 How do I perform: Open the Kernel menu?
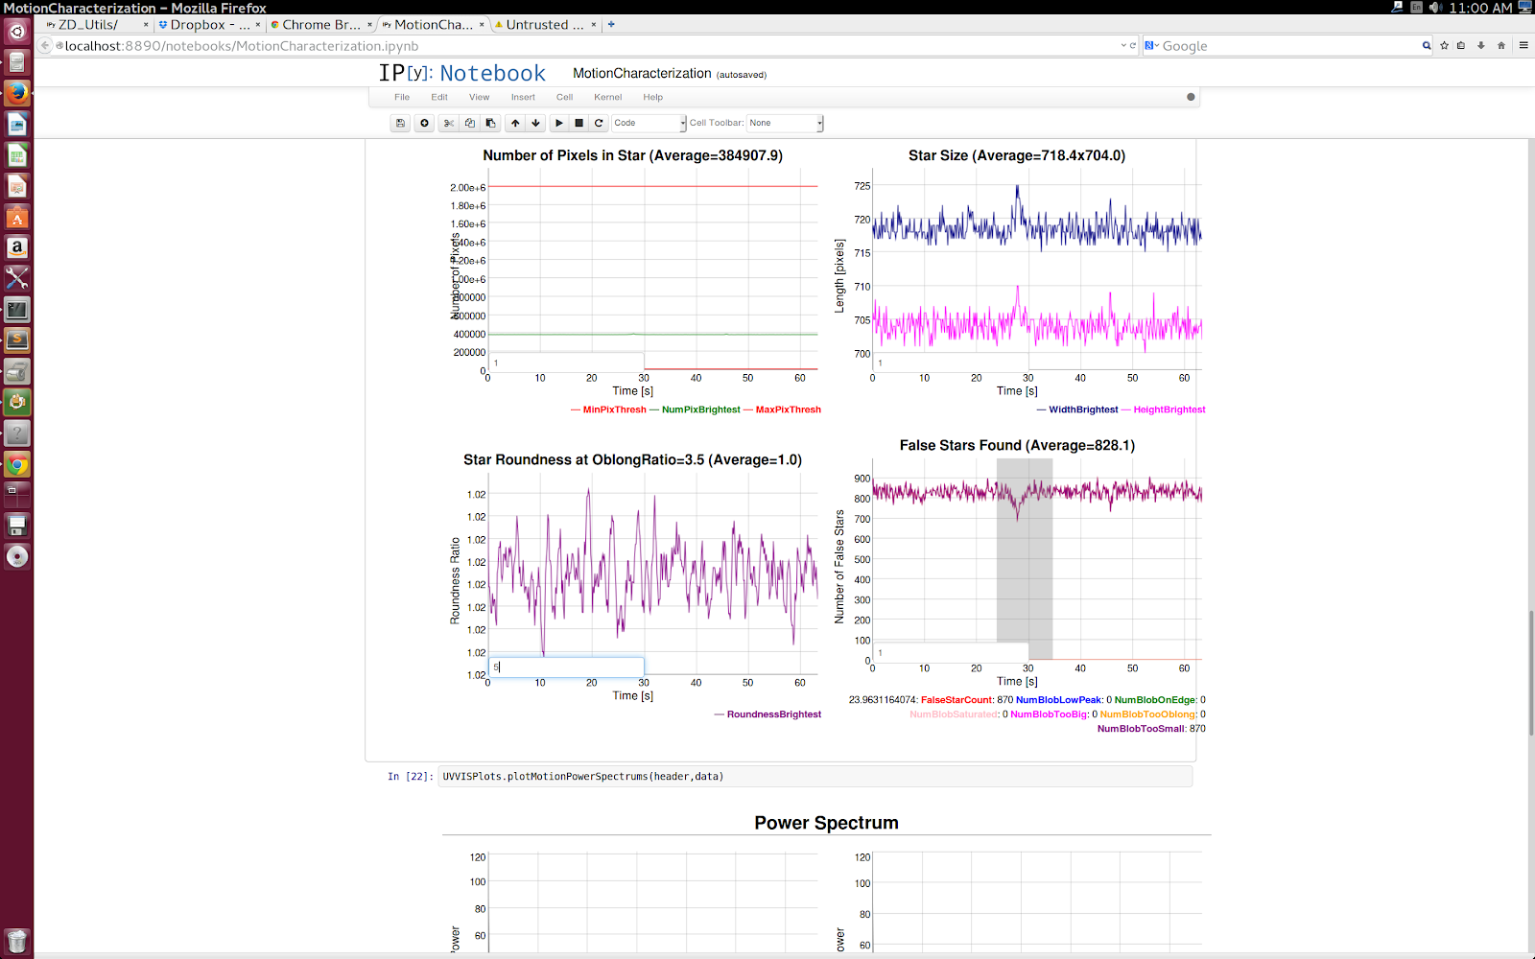pos(607,97)
